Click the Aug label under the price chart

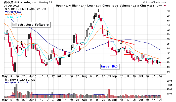(84, 76)
